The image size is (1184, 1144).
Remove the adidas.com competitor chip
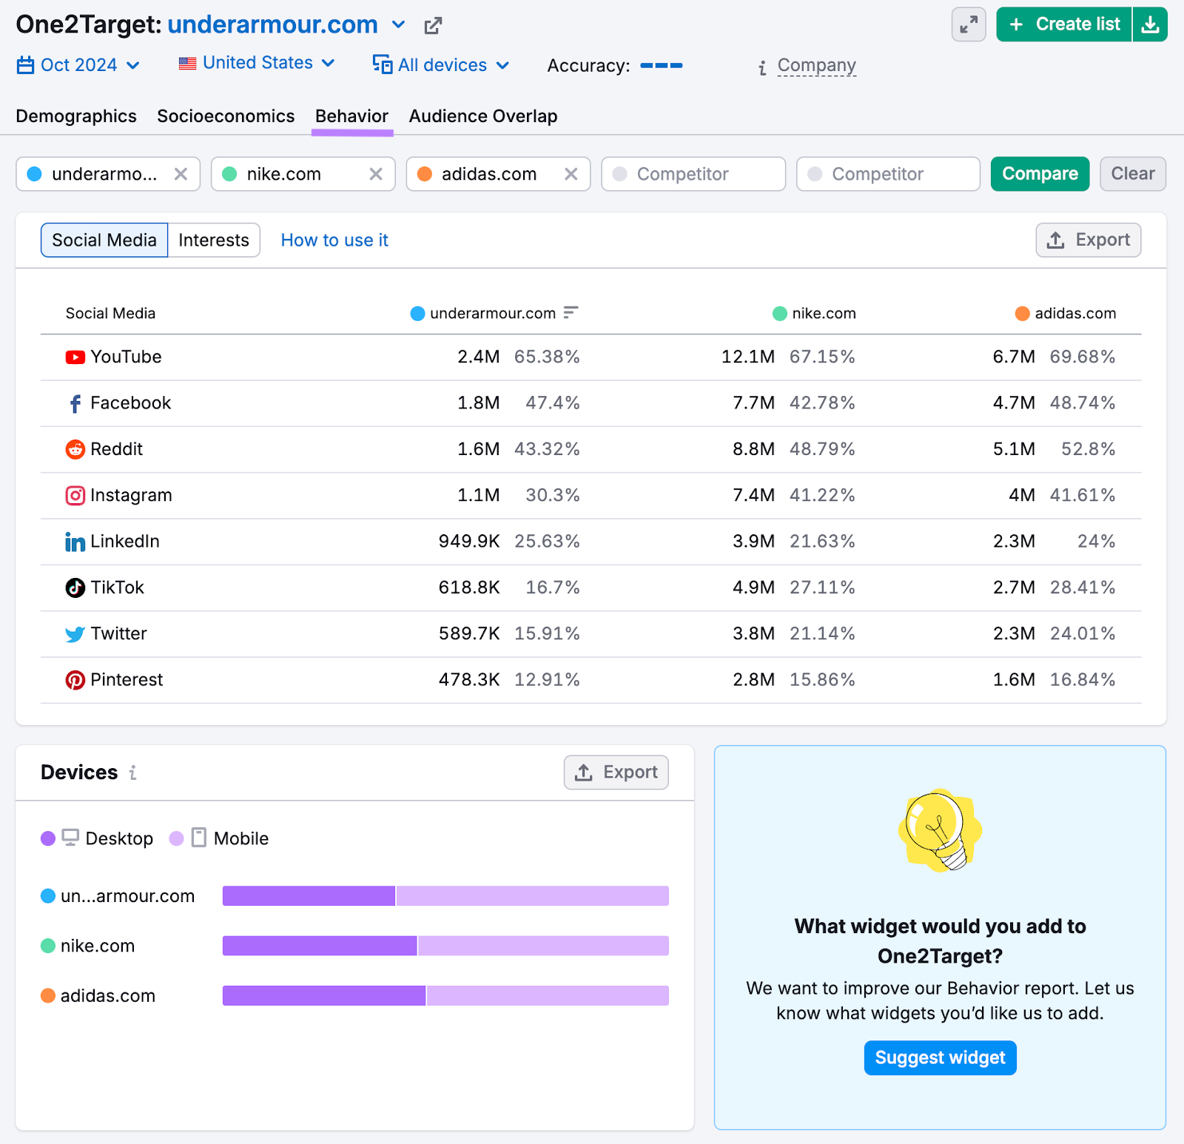click(x=571, y=174)
